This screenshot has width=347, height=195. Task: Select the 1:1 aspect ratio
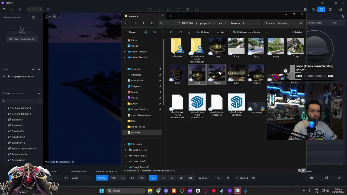142,178
